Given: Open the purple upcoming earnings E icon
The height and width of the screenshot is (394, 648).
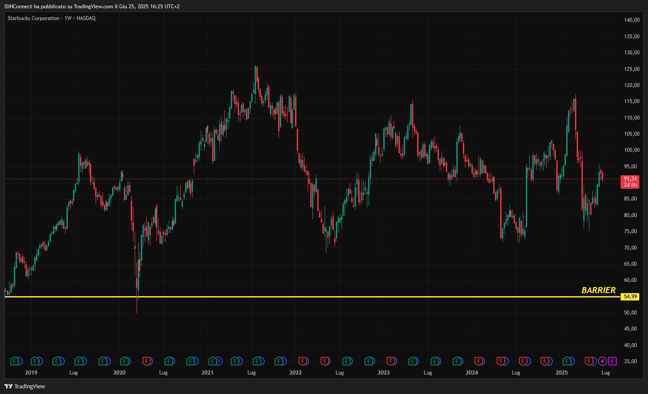Looking at the screenshot, I should (613, 361).
